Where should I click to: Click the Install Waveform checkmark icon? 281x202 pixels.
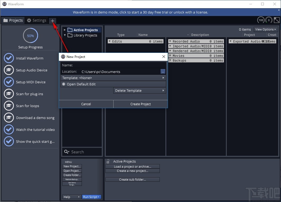click(x=9, y=58)
